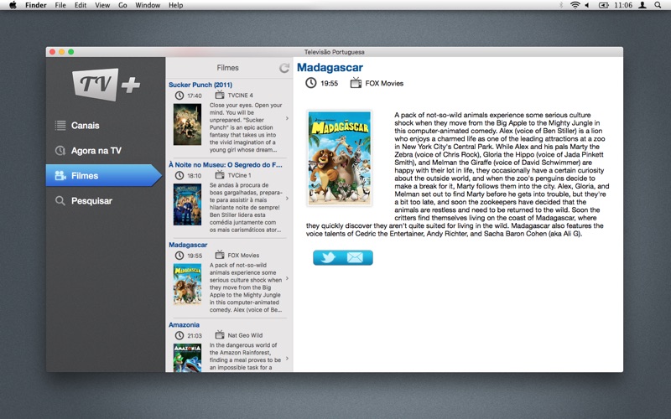
Task: Open the Help menu
Action: (x=176, y=5)
